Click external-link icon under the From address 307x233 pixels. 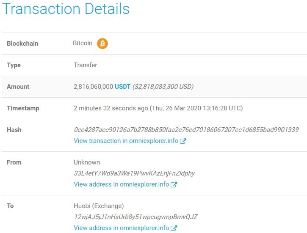[x=174, y=184]
